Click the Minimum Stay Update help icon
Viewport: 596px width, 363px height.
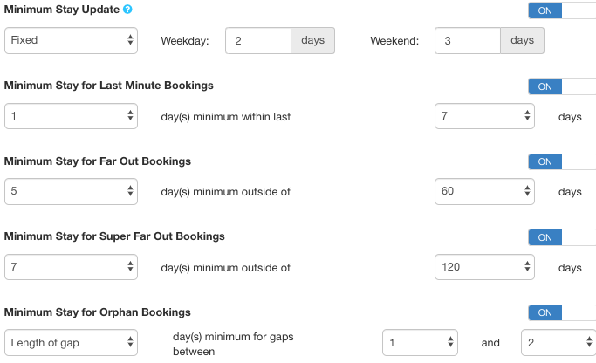coord(128,10)
